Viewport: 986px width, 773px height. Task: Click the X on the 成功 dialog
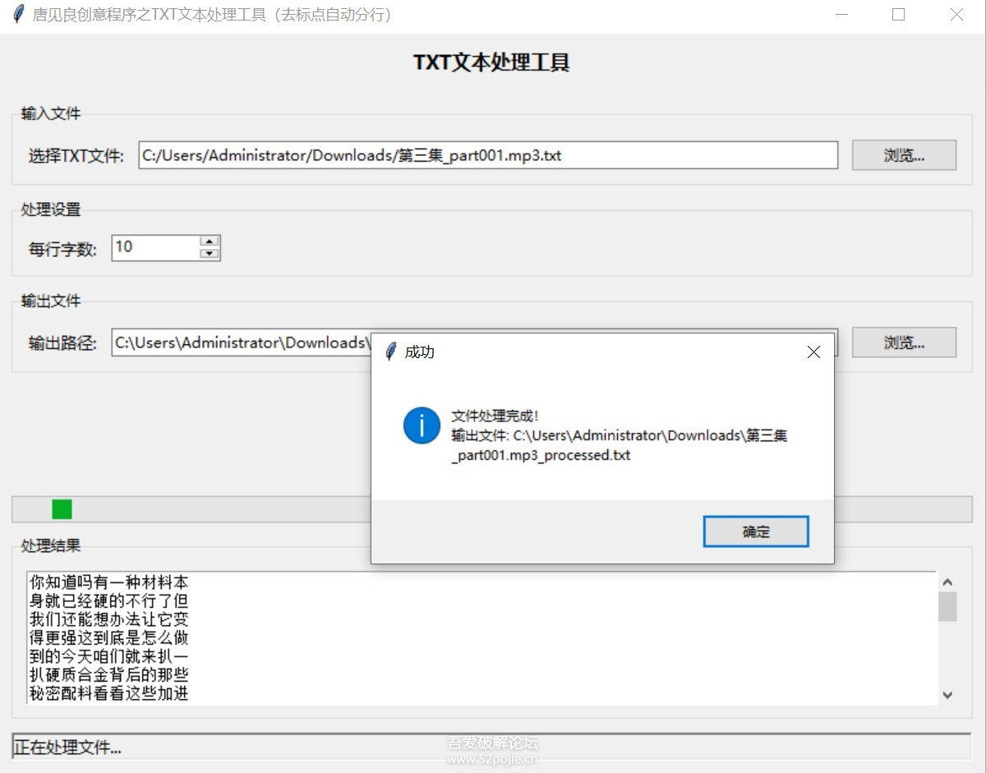pyautogui.click(x=813, y=352)
